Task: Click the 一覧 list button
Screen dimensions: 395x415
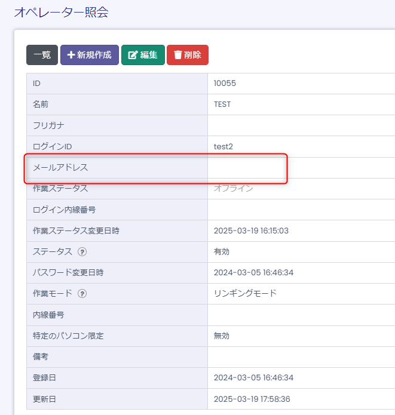Action: tap(42, 55)
